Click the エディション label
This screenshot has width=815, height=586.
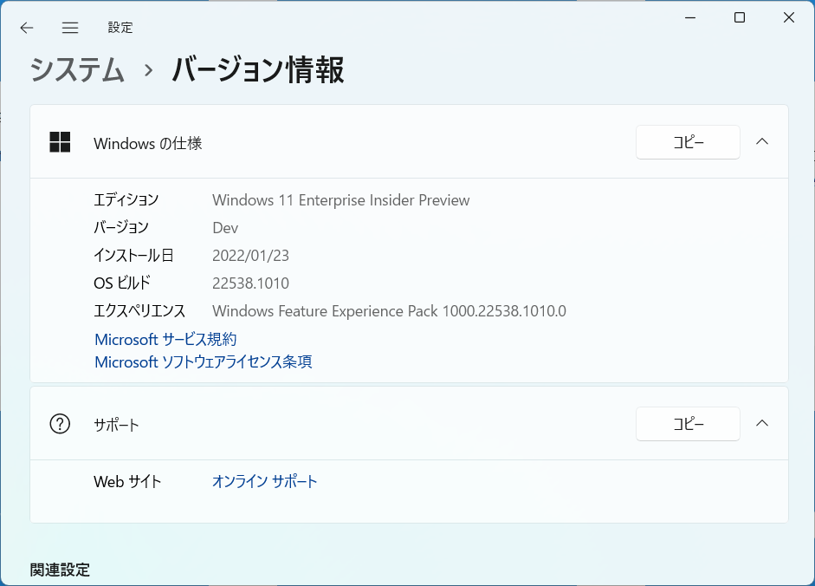[126, 200]
